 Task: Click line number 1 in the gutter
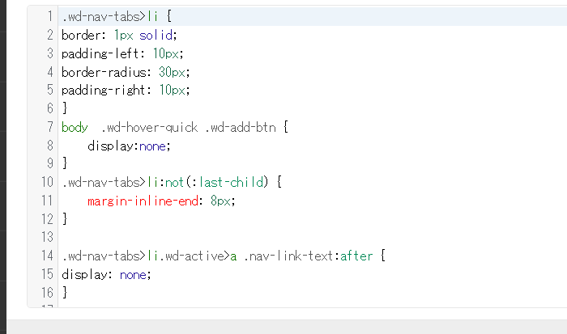coord(50,16)
